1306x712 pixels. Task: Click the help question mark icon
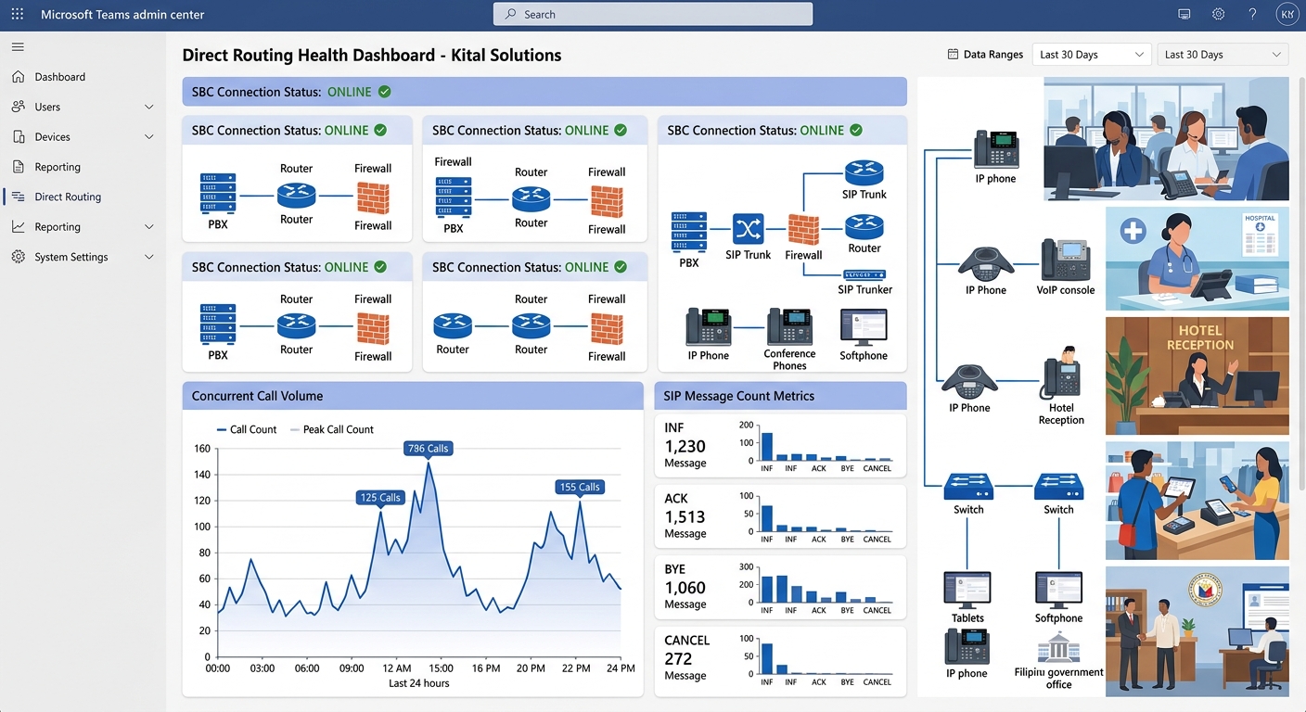1252,14
